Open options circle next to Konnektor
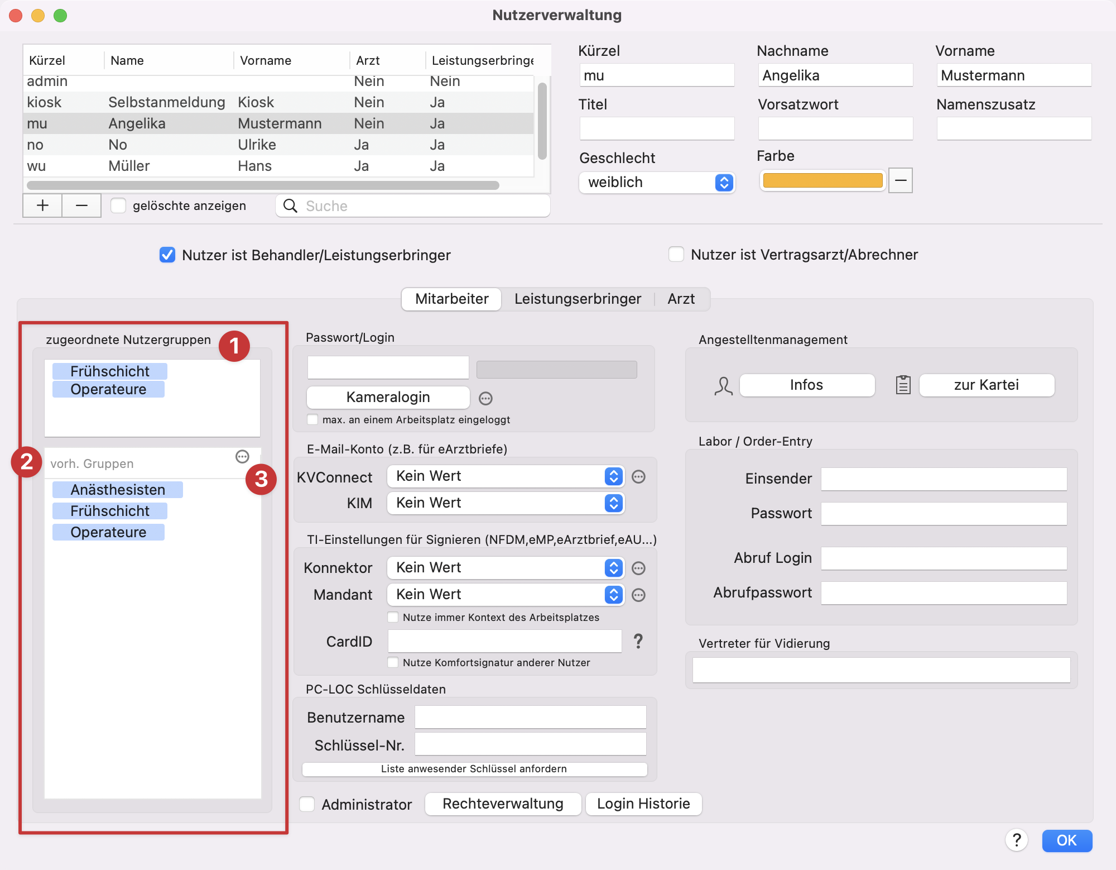The image size is (1116, 870). pyautogui.click(x=638, y=568)
